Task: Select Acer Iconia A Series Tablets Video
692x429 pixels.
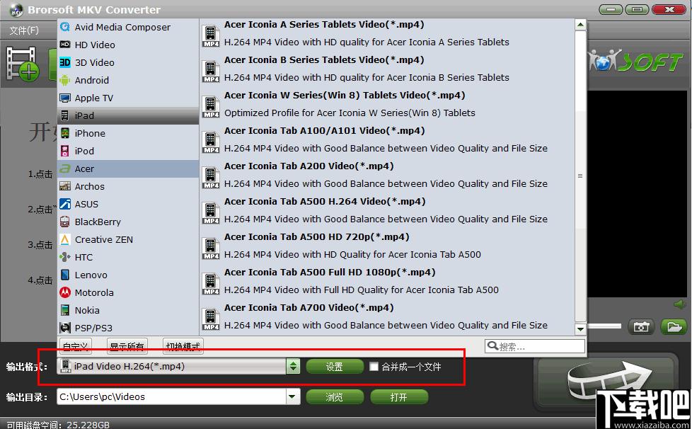Action: 388,34
